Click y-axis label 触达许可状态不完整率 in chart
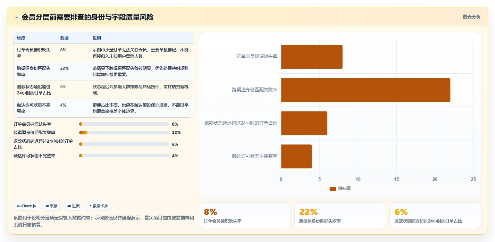This screenshot has height=242, width=495. (x=255, y=156)
